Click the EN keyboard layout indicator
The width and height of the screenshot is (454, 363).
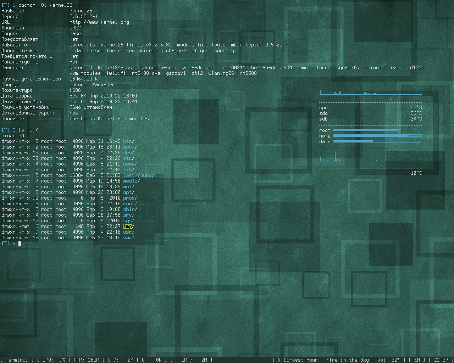click(417, 360)
